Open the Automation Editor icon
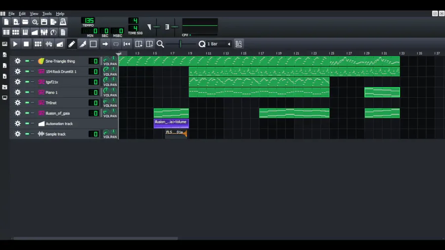The height and width of the screenshot is (250, 445). 35,32
